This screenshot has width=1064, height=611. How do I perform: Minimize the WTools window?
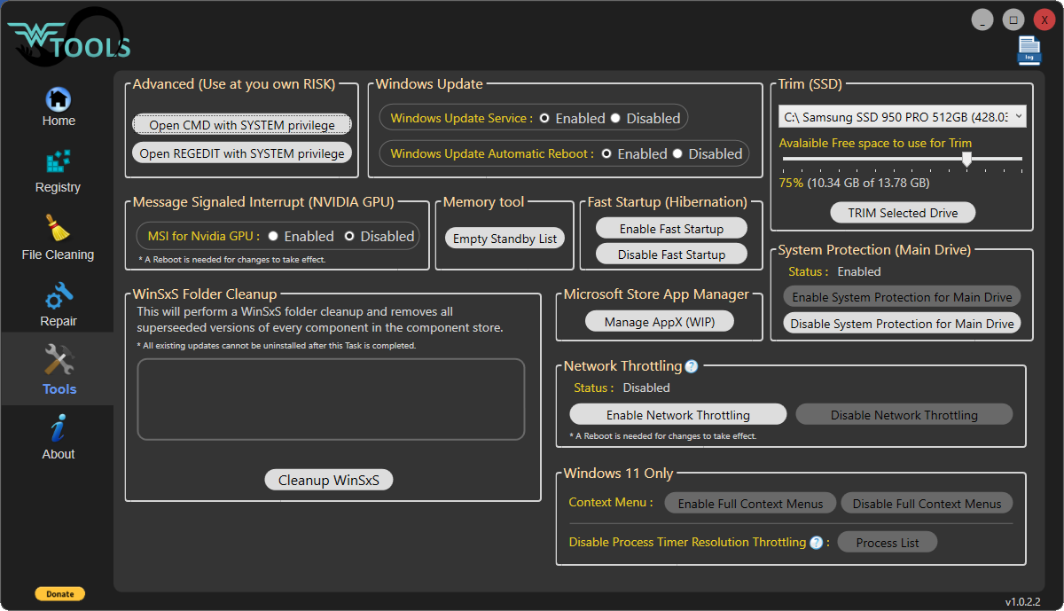[982, 20]
